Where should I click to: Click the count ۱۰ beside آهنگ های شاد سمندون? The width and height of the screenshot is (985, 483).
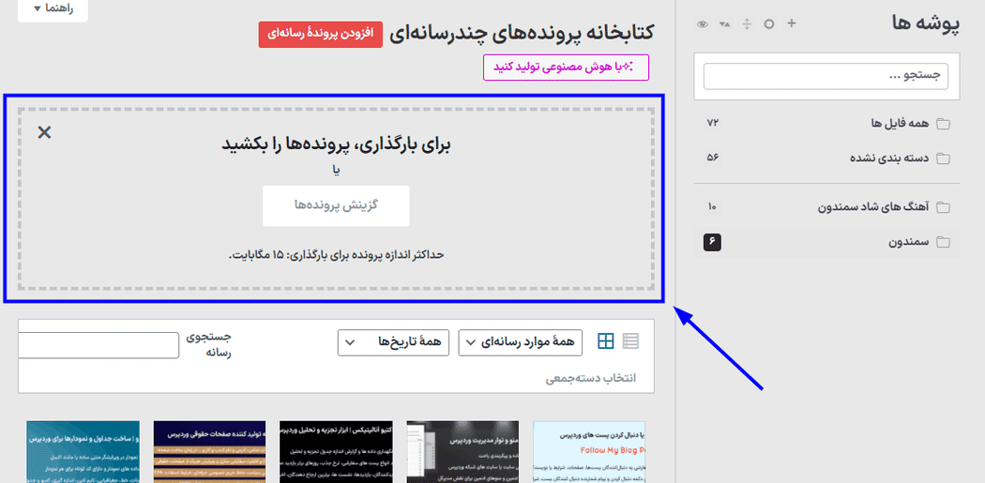click(712, 206)
